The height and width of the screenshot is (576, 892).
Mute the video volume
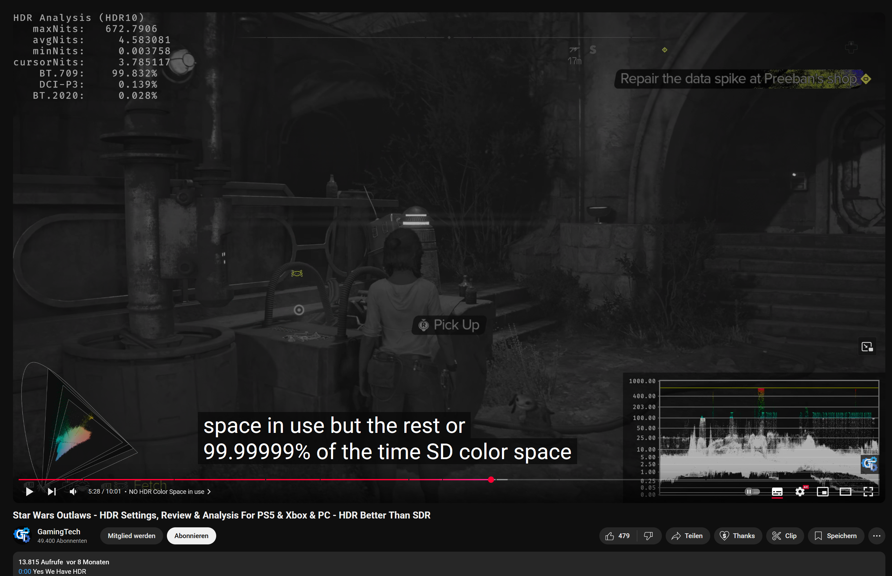(73, 492)
